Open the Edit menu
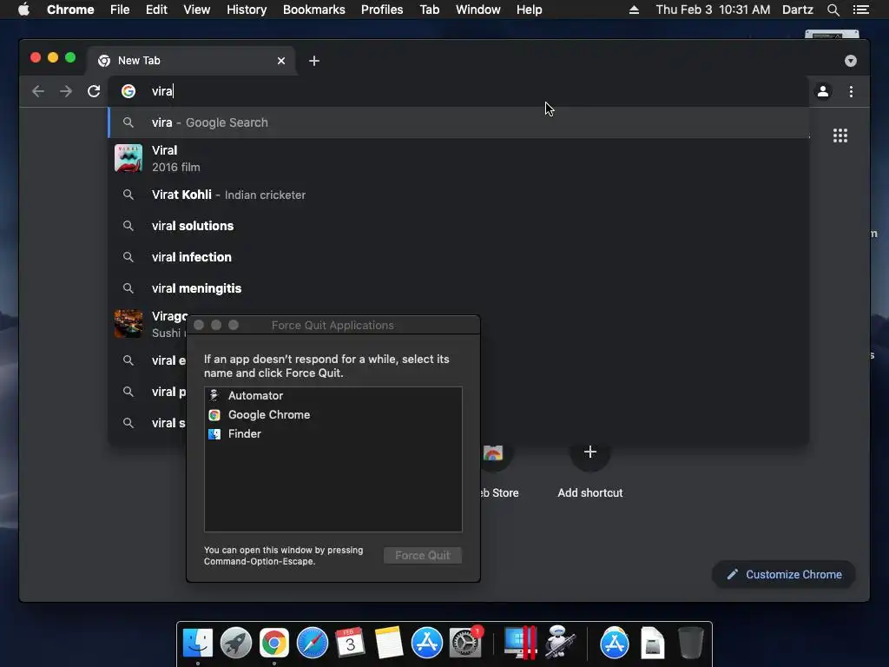Image resolution: width=889 pixels, height=667 pixels. tap(156, 10)
